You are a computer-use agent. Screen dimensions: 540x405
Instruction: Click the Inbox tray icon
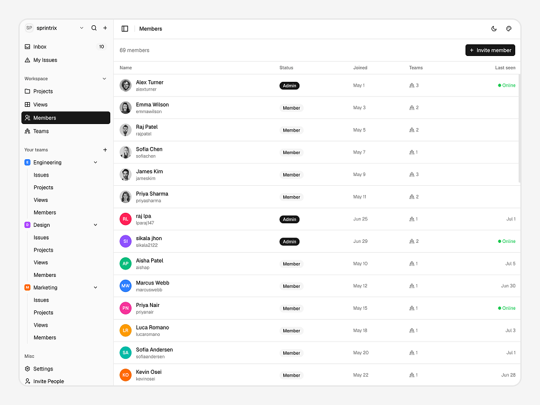(x=28, y=47)
